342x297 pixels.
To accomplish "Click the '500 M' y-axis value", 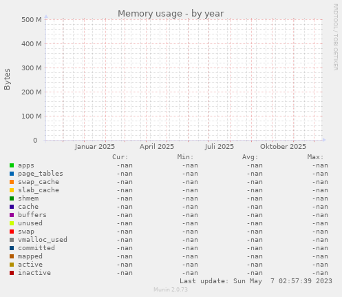I will click(x=32, y=20).
